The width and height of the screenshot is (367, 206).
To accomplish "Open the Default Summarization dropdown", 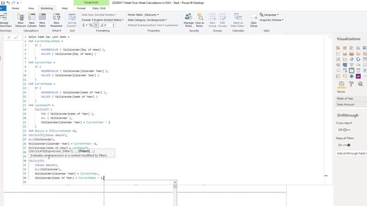I will point(154,25).
